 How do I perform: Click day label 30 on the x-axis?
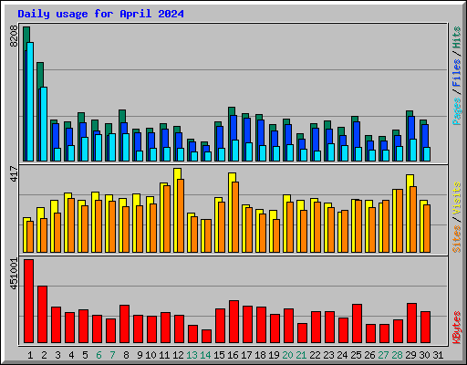[424, 355]
